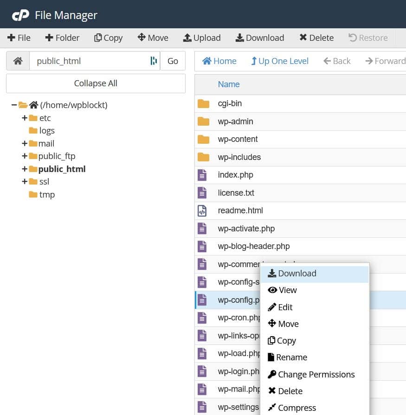
Task: Click Upload in the toolbar
Action: pyautogui.click(x=202, y=38)
